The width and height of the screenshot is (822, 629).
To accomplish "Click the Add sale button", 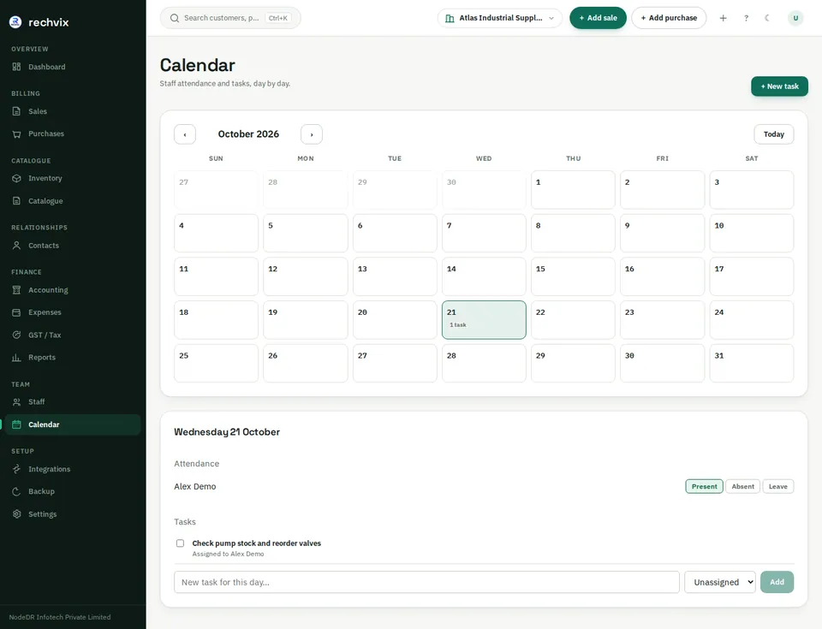I will (598, 18).
